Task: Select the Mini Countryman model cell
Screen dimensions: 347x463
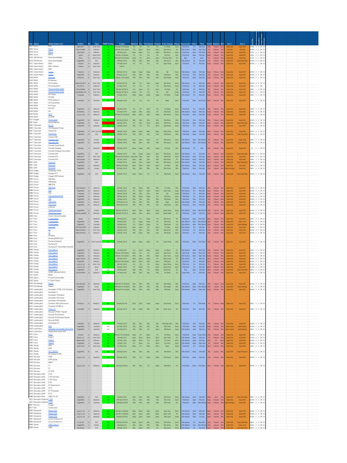Action: pos(61,408)
